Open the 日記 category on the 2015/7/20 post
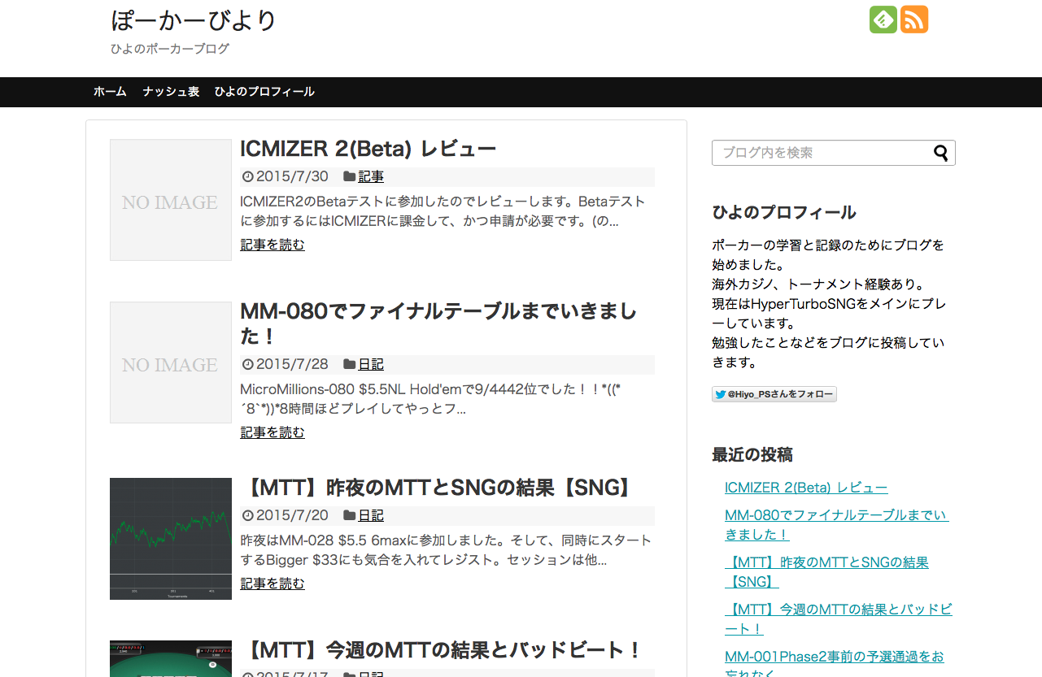Image resolution: width=1042 pixels, height=677 pixels. (370, 515)
